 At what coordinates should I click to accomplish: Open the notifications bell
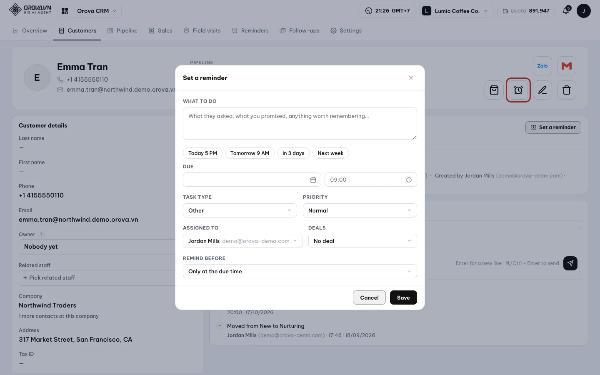[566, 11]
